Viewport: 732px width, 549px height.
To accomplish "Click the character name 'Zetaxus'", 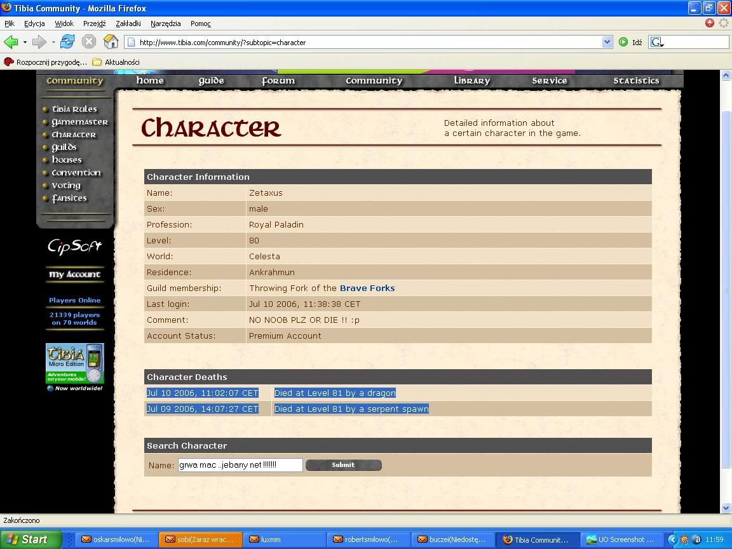I will click(266, 193).
